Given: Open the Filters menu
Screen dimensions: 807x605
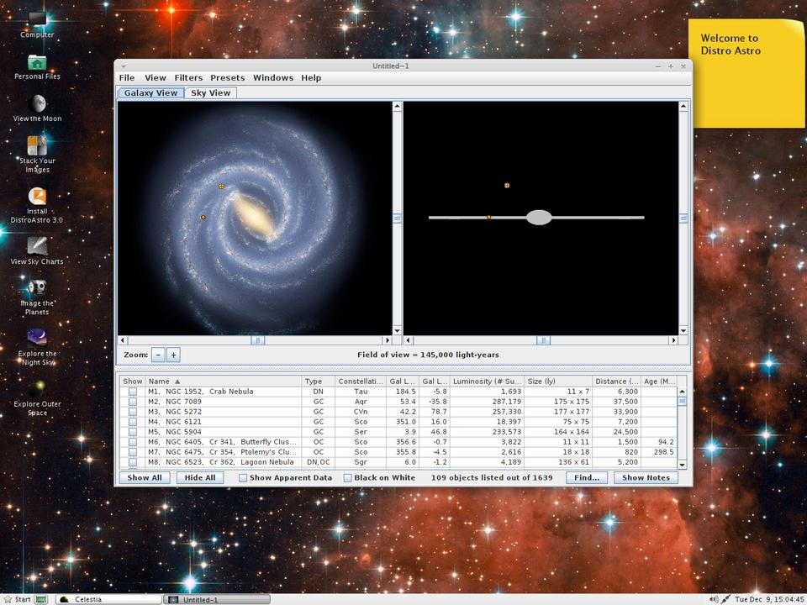Looking at the screenshot, I should (x=188, y=78).
